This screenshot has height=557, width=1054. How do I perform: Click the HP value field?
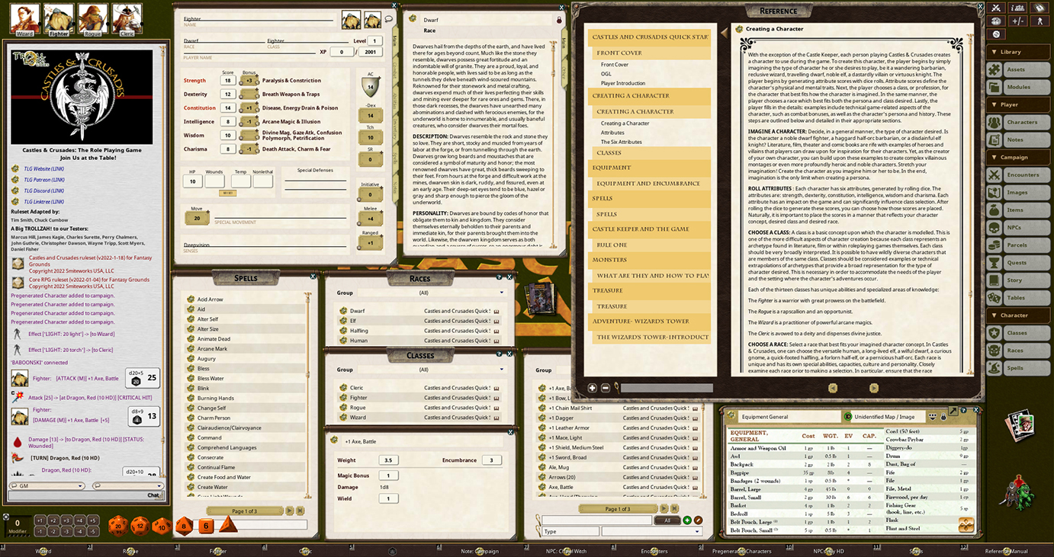[193, 181]
